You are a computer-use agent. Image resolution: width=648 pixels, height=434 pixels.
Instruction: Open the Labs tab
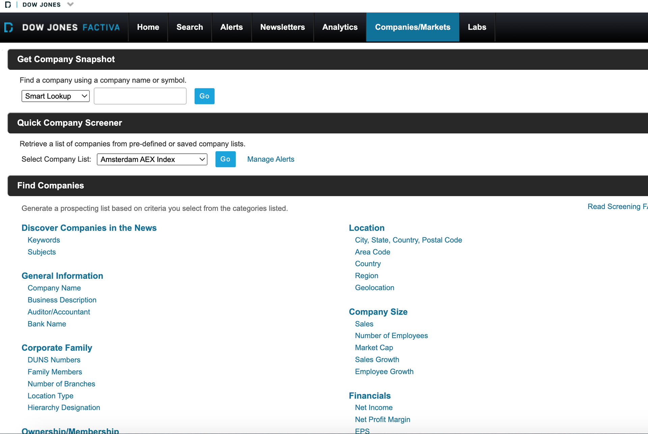pyautogui.click(x=477, y=27)
